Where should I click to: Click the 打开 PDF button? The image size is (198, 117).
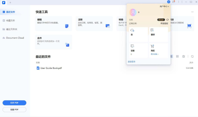coord(15,103)
